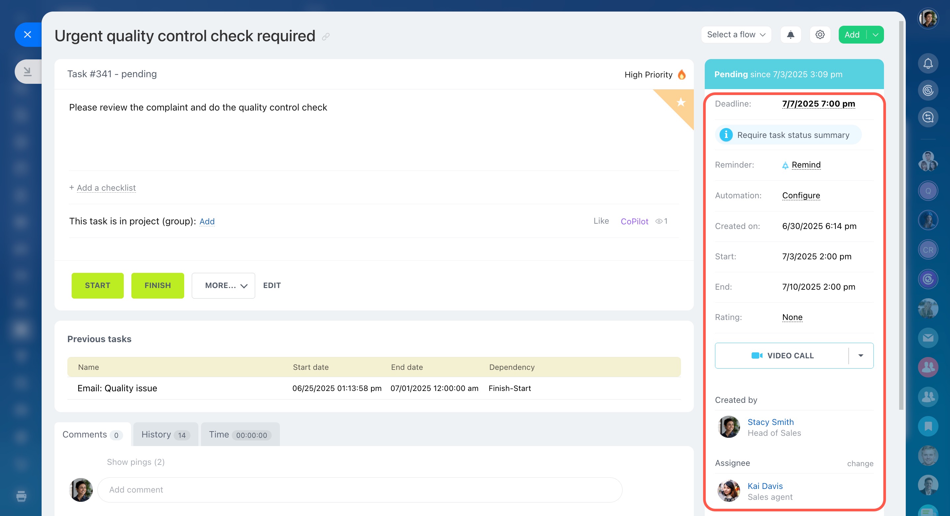Focus the Add comment field
Image resolution: width=950 pixels, height=516 pixels.
point(359,490)
